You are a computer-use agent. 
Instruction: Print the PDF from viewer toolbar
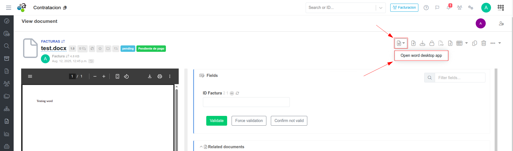(160, 76)
